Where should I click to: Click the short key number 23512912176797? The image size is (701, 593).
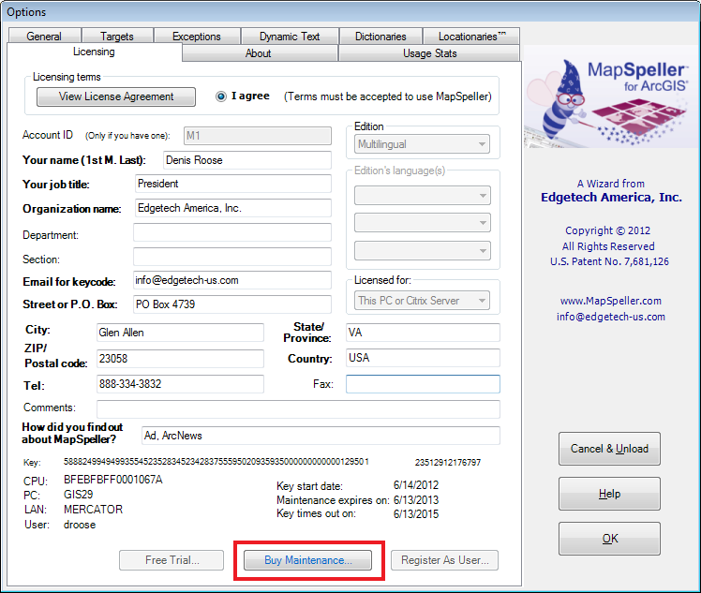(x=448, y=463)
